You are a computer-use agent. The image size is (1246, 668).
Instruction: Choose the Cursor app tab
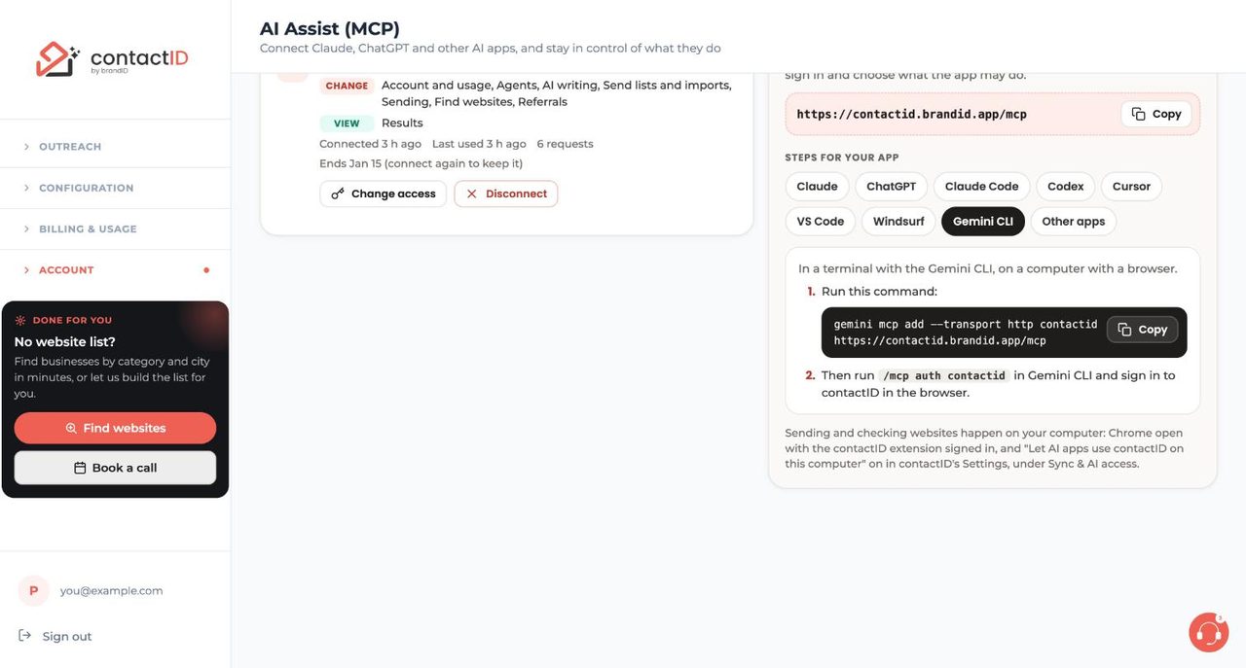[1131, 187]
